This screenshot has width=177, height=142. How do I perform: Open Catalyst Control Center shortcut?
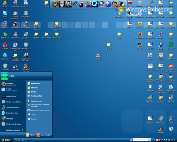[171, 68]
